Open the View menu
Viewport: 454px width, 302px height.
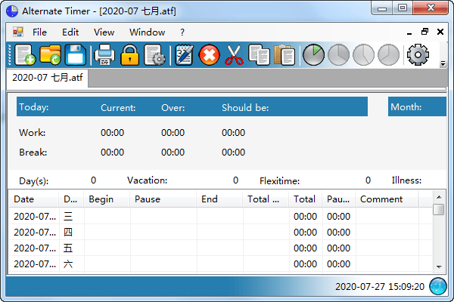point(104,32)
